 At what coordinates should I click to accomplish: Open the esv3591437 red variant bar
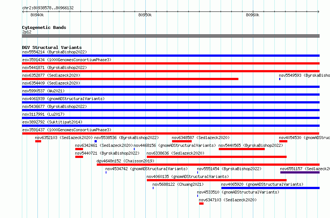[171, 133]
